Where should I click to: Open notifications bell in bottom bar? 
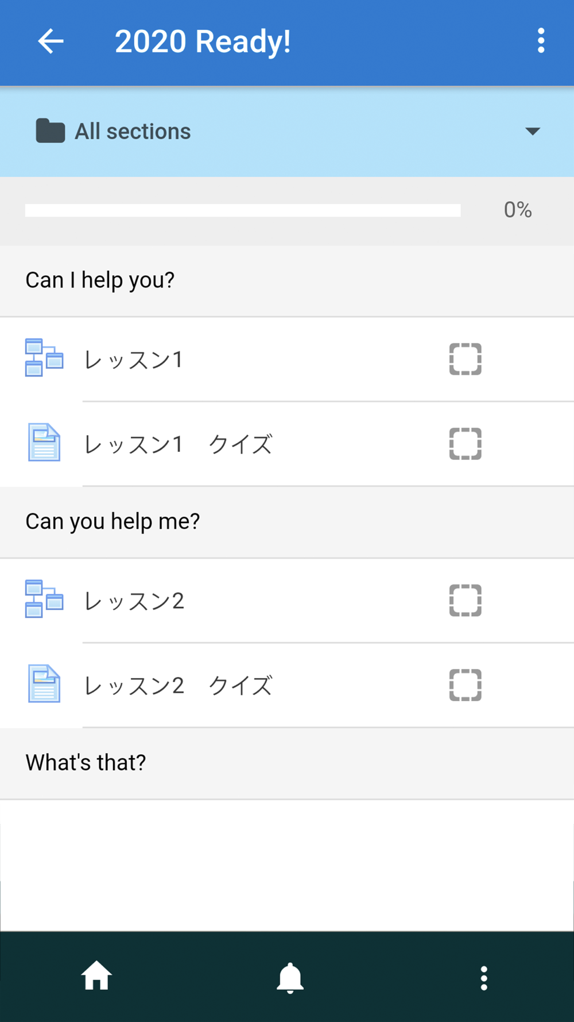[290, 977]
